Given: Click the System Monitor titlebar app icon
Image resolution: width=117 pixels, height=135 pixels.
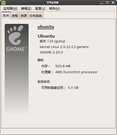Looking at the screenshot, I should 3,3.
